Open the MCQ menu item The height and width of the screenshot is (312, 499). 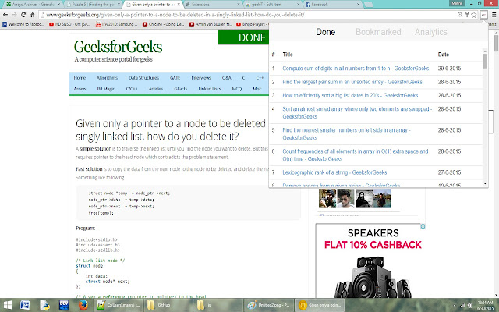[x=237, y=89]
